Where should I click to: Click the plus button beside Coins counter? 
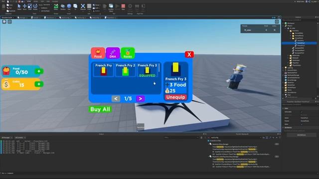click(39, 84)
